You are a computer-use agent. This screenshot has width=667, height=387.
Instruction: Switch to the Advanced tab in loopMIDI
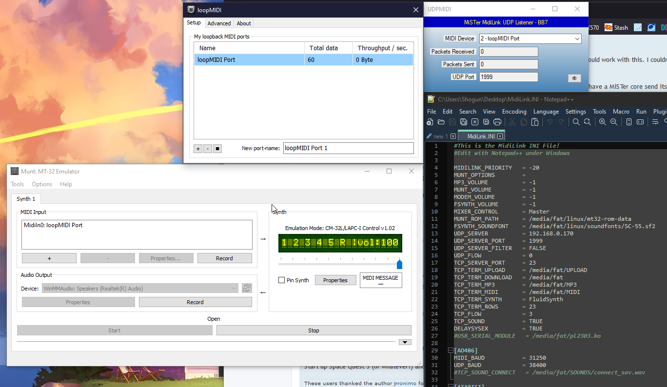pos(219,23)
